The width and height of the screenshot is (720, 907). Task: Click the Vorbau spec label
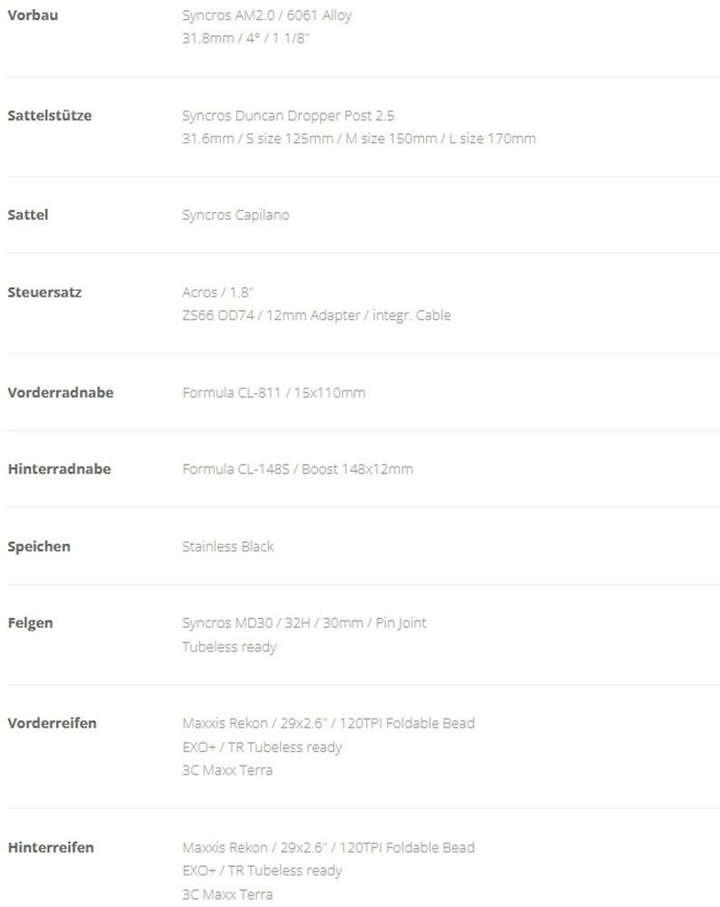(33, 15)
